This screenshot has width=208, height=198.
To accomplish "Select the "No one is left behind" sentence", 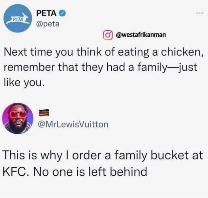I will (x=90, y=171).
